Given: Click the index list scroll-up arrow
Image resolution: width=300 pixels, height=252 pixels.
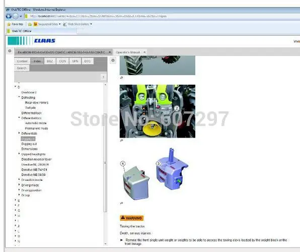Looking at the screenshot, I should 105,85.
